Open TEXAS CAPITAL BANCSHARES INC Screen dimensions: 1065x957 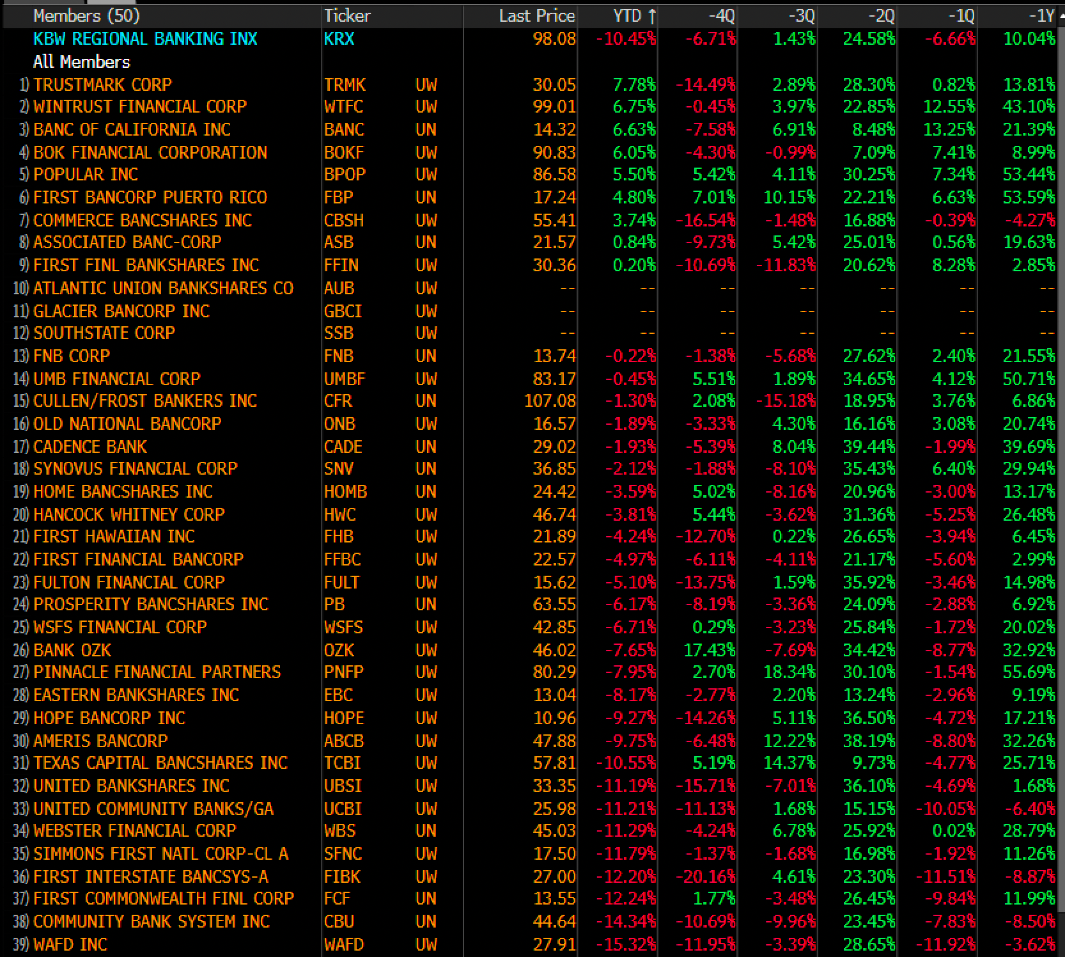coord(160,763)
